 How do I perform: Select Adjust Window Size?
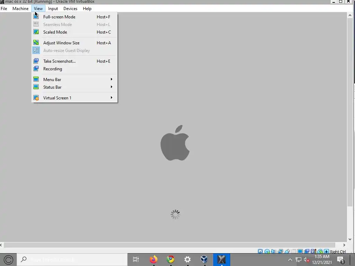click(75, 43)
